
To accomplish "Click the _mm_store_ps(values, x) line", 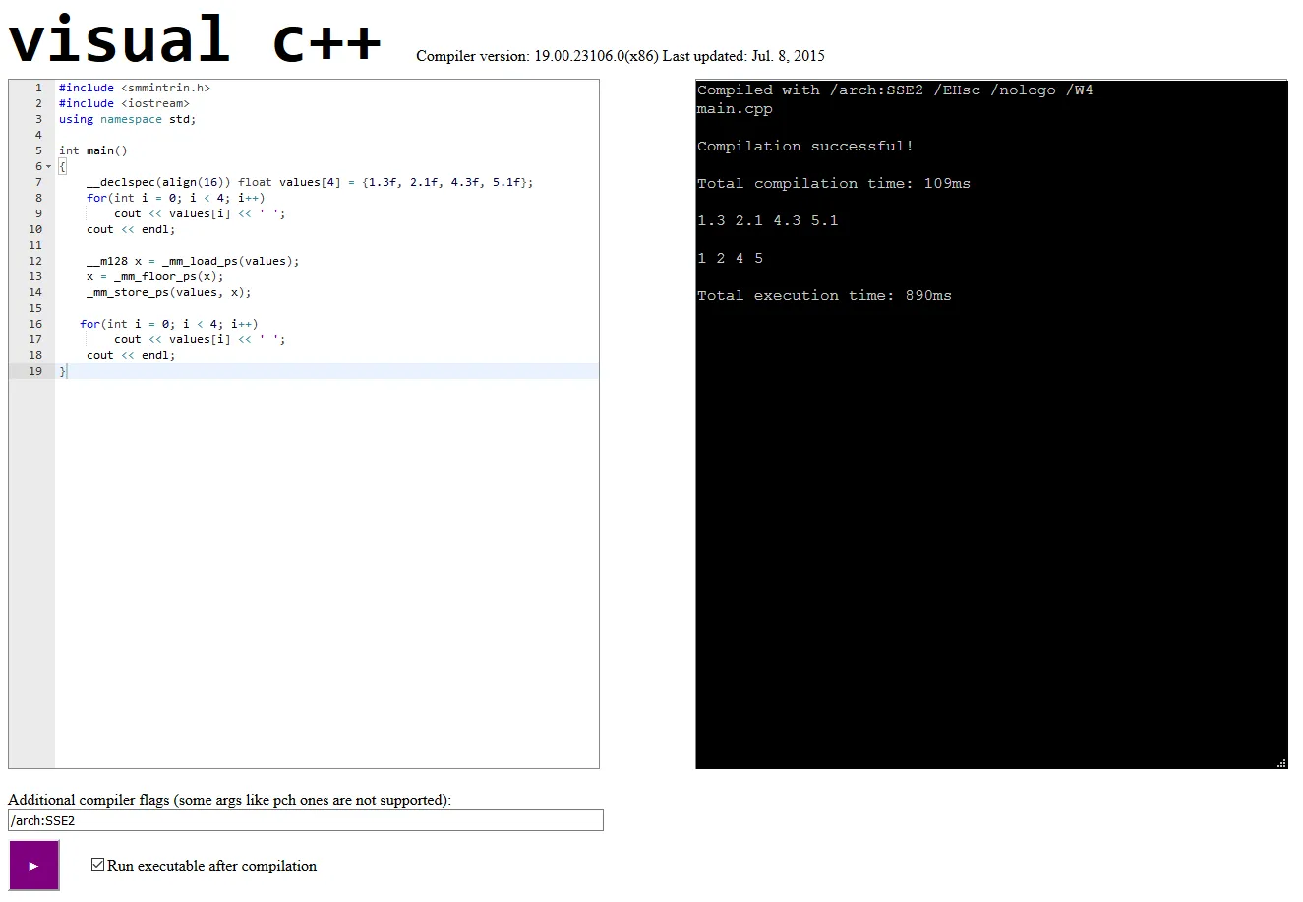I will 169,292.
